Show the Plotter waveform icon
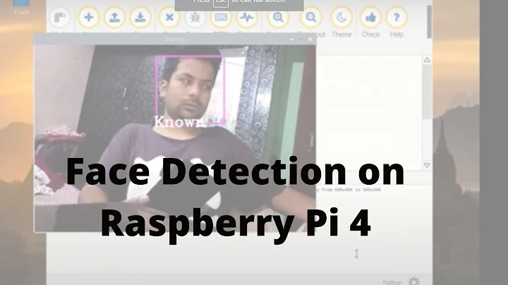 point(247,18)
